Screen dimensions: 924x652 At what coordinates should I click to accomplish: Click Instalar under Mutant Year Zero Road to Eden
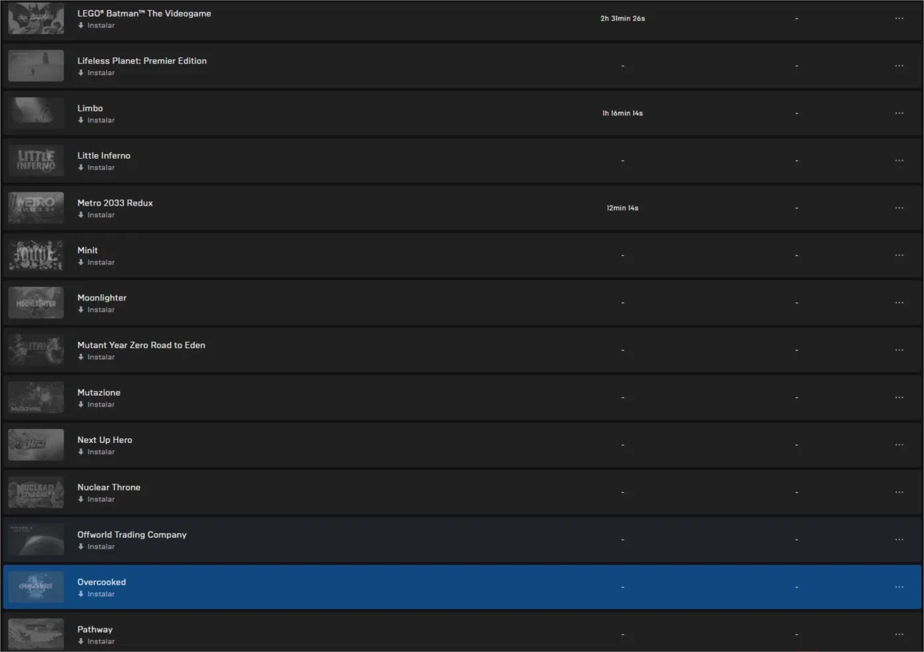point(96,357)
